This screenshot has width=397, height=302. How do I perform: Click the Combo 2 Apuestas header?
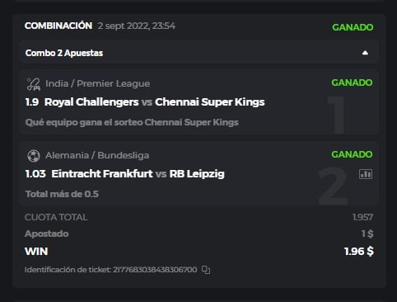[198, 53]
